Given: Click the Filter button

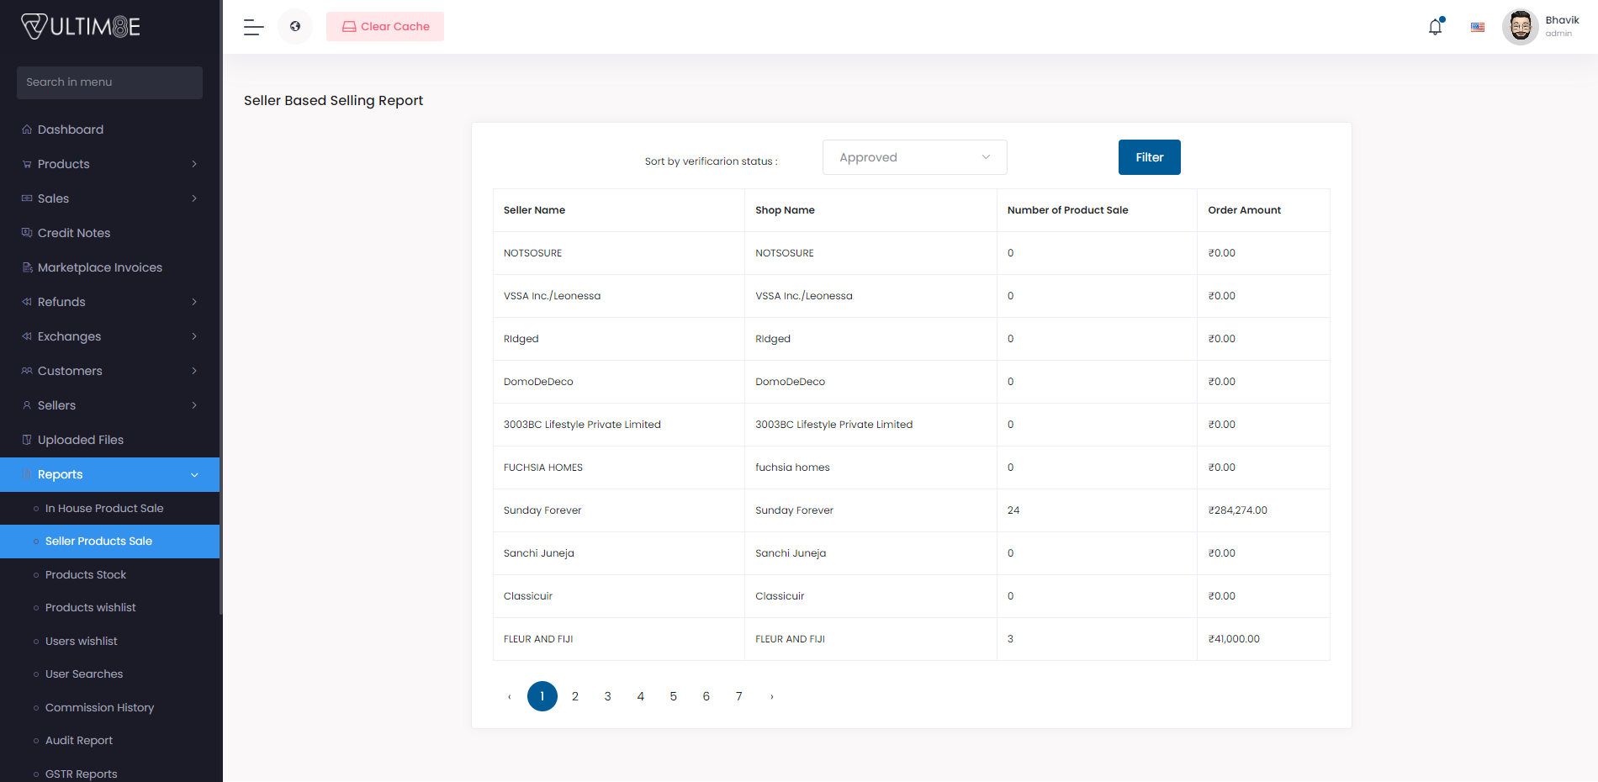Looking at the screenshot, I should (1149, 157).
